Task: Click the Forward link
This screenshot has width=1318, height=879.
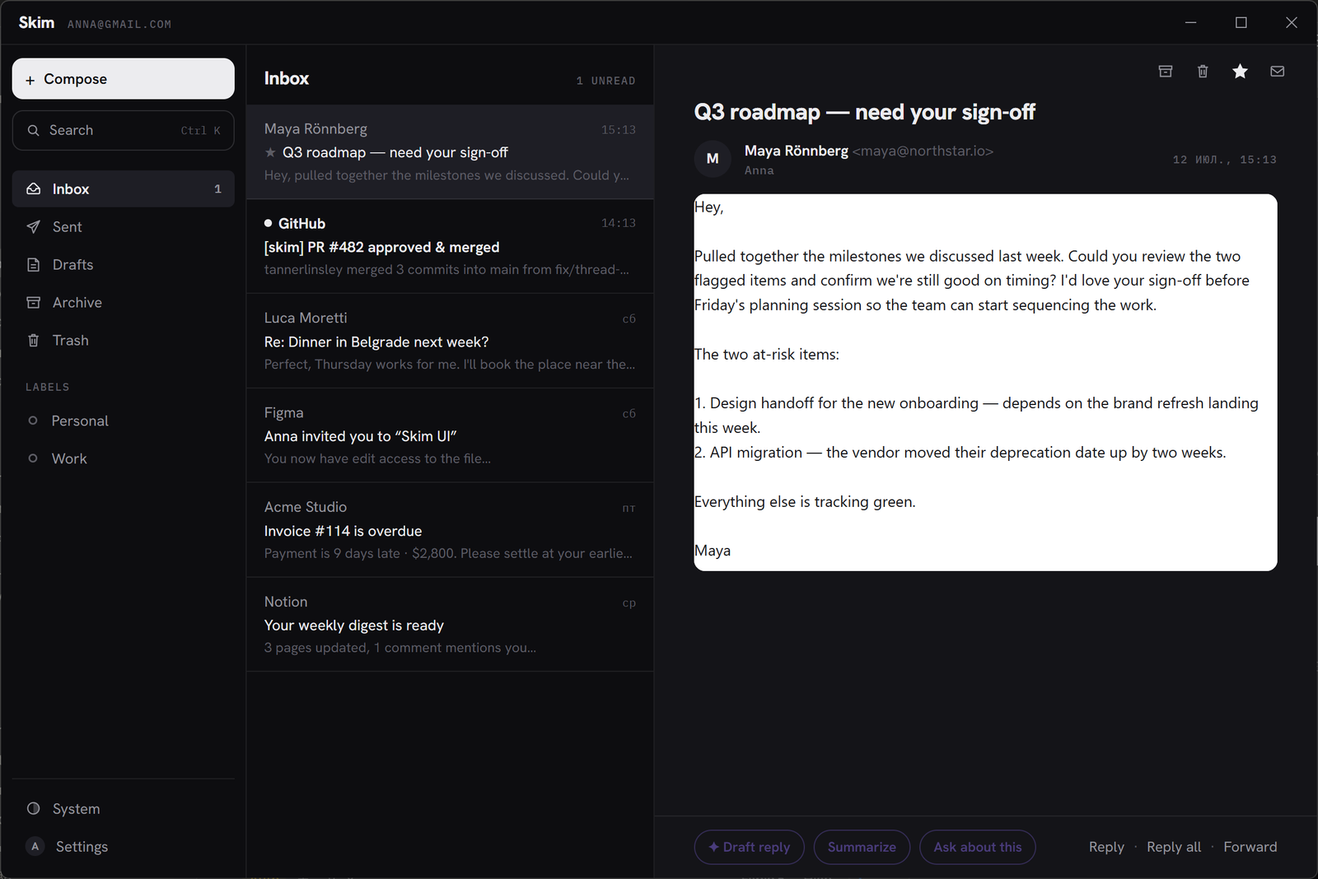Action: tap(1250, 848)
